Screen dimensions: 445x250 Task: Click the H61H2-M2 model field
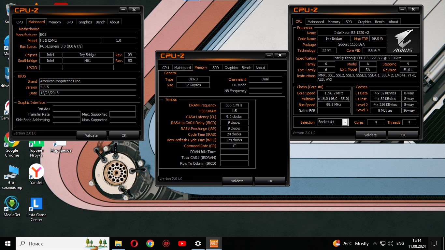pos(70,41)
